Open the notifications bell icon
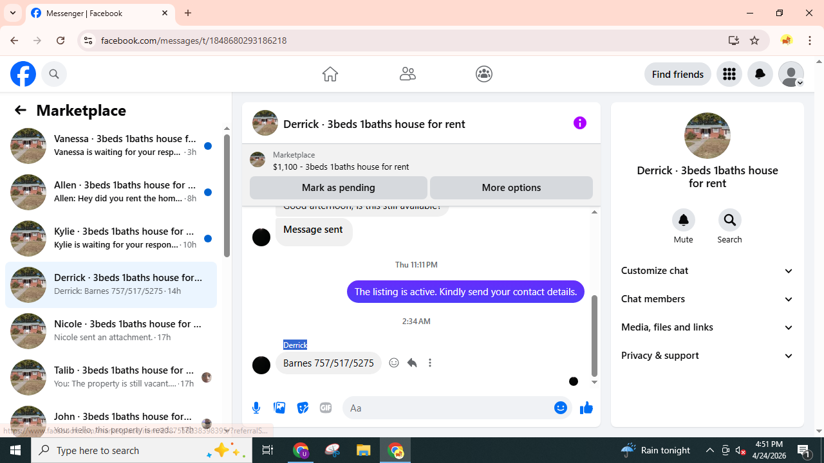The image size is (824, 463). tap(760, 74)
